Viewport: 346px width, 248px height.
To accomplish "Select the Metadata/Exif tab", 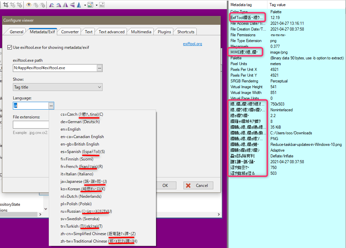I will click(42, 32).
